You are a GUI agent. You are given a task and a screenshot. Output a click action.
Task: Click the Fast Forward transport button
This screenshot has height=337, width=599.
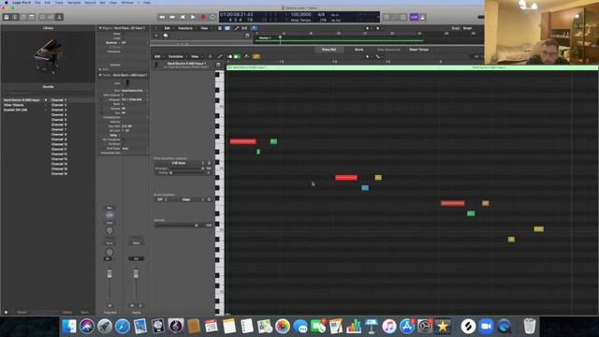[172, 17]
